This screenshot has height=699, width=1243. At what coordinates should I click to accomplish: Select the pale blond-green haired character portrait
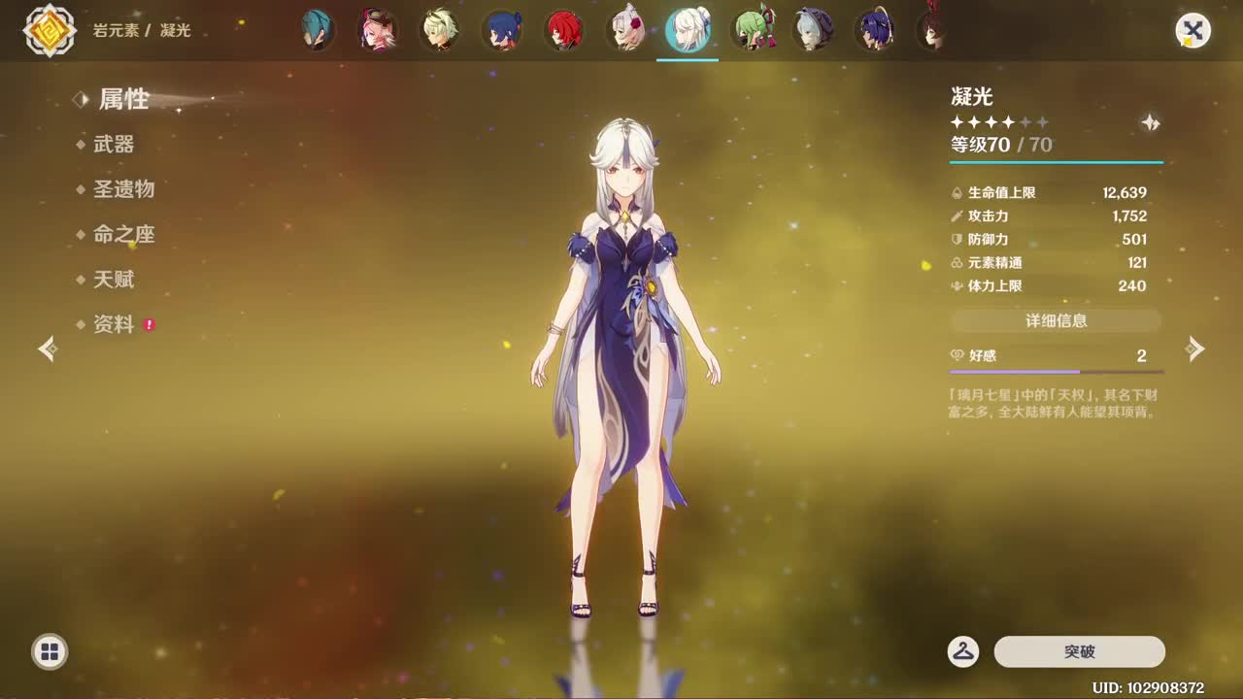pyautogui.click(x=440, y=30)
